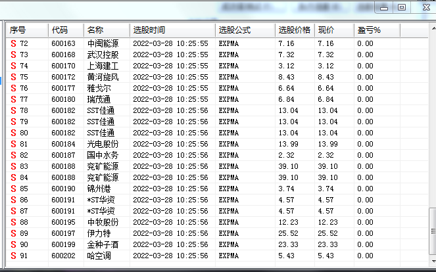Click SST佳通 in row 79
Screen dimensions: 436x272
click(101, 122)
